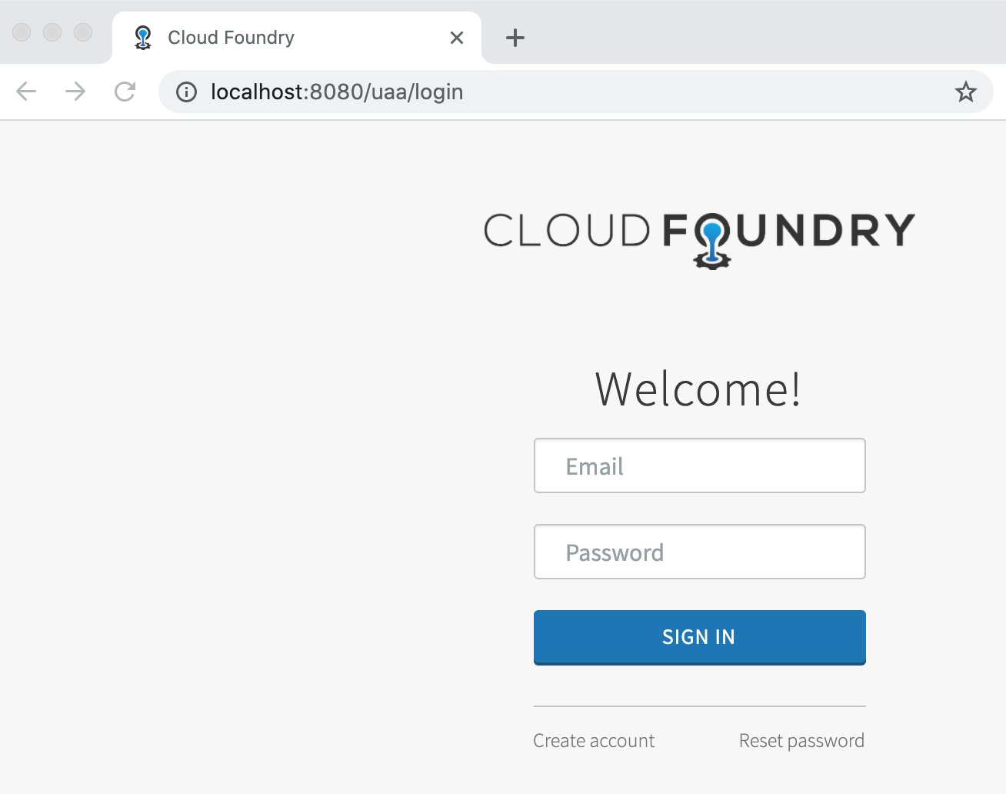Bookmark this page with the star icon
The image size is (1006, 794).
(x=966, y=92)
